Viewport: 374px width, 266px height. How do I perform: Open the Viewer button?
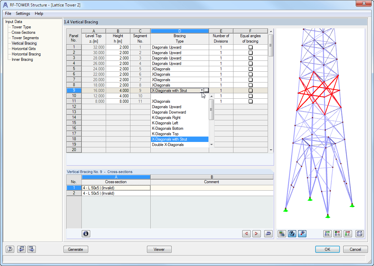click(159, 249)
